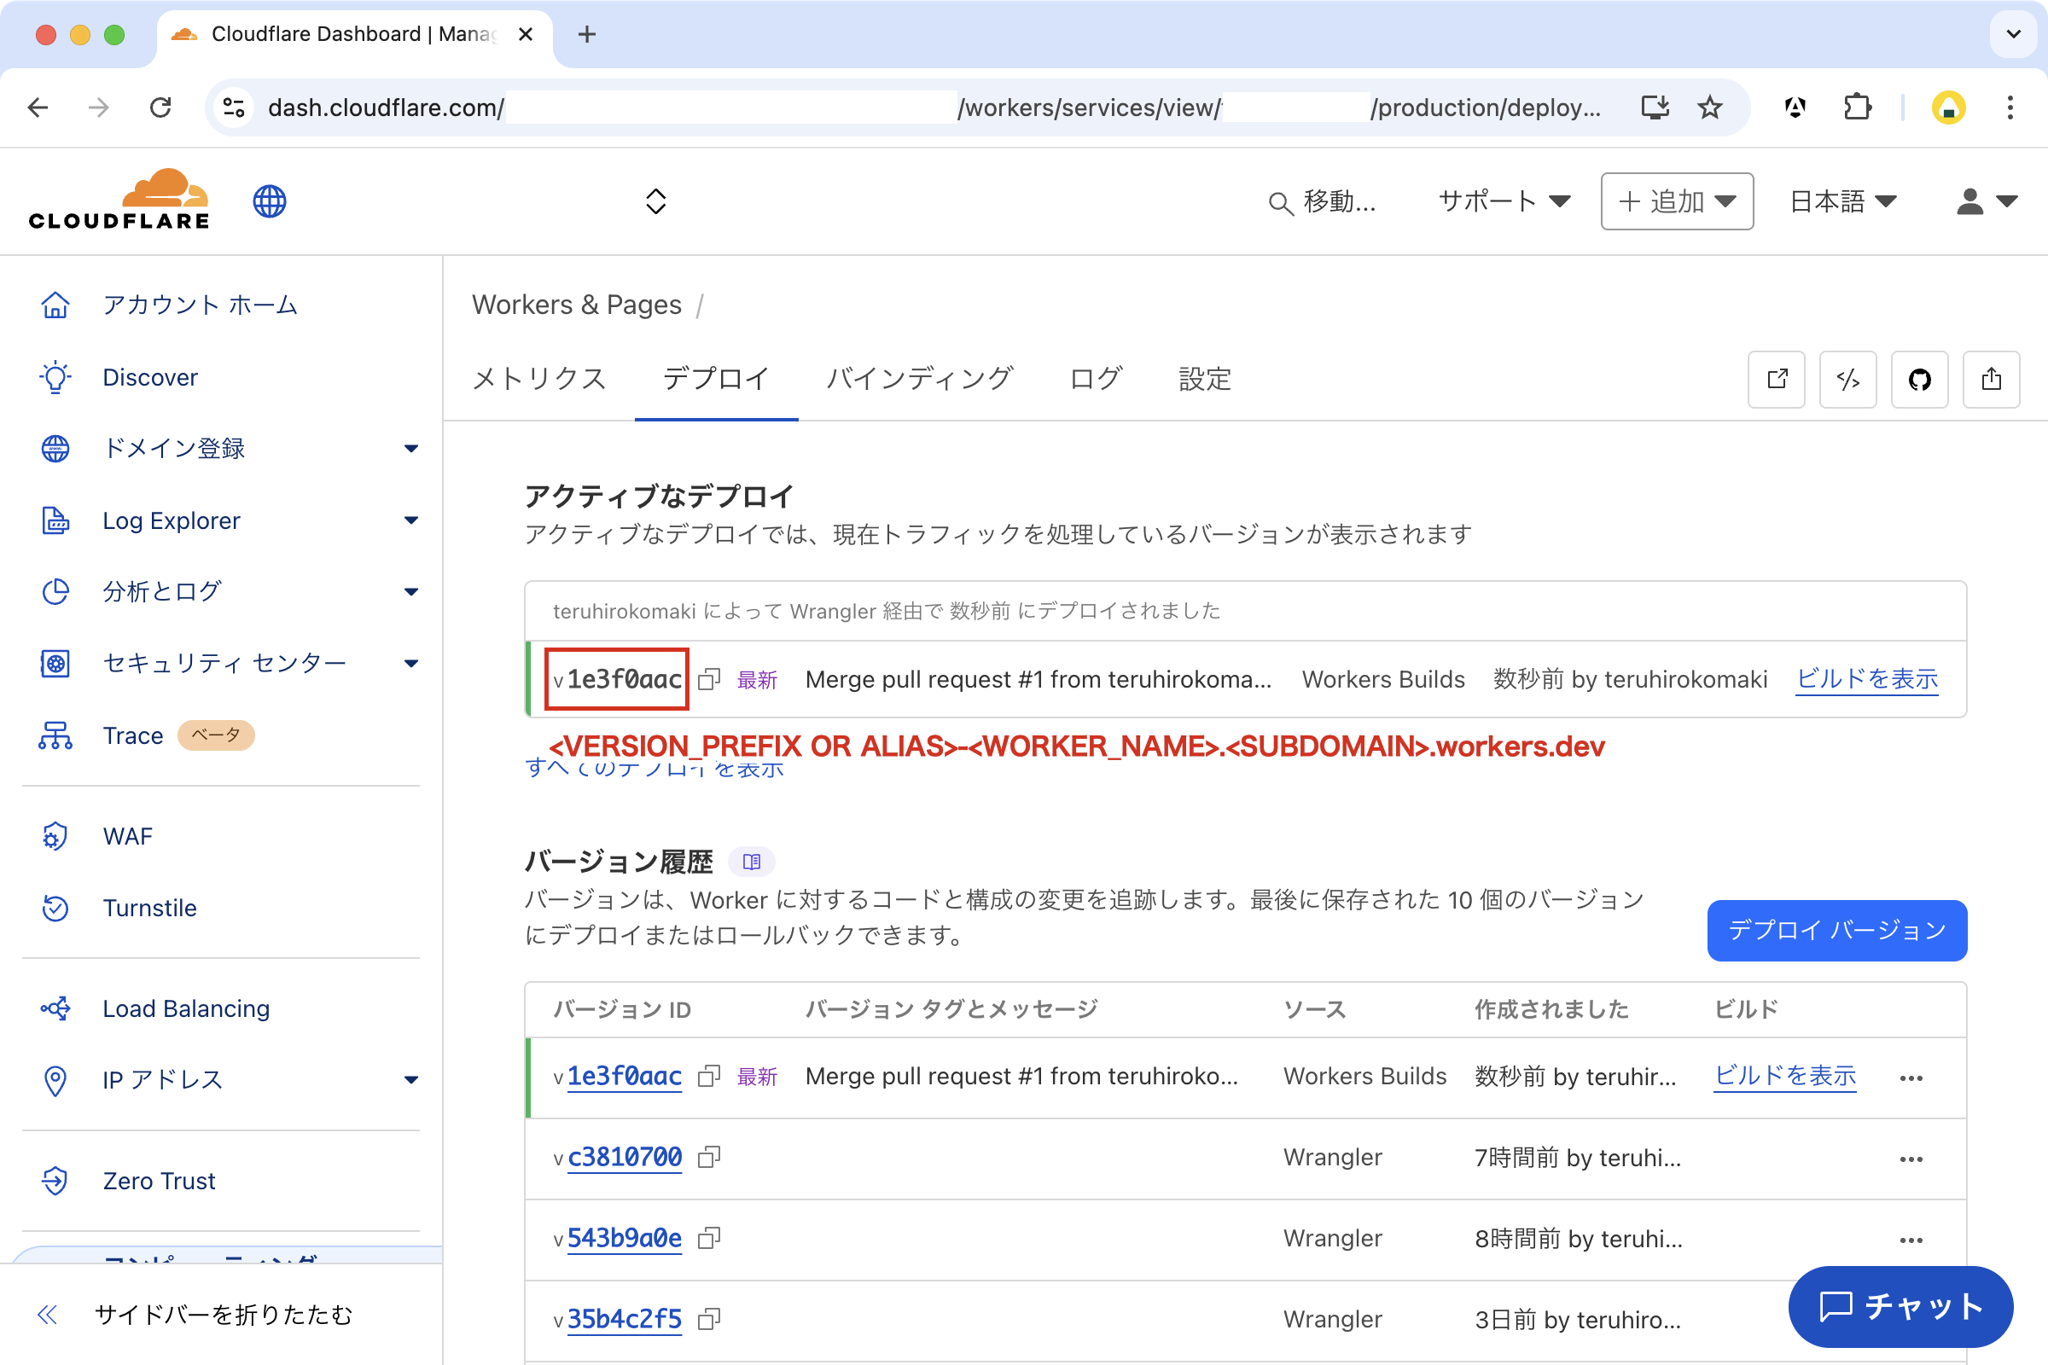Click the Cloudflare logo
2048x1365 pixels.
click(119, 200)
